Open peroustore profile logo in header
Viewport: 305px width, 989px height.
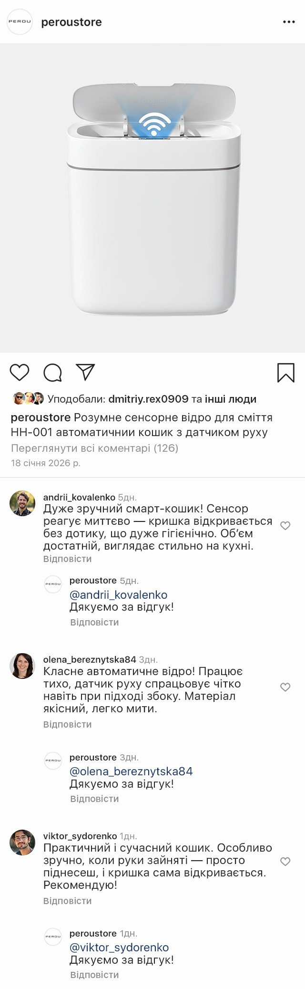coord(20,22)
